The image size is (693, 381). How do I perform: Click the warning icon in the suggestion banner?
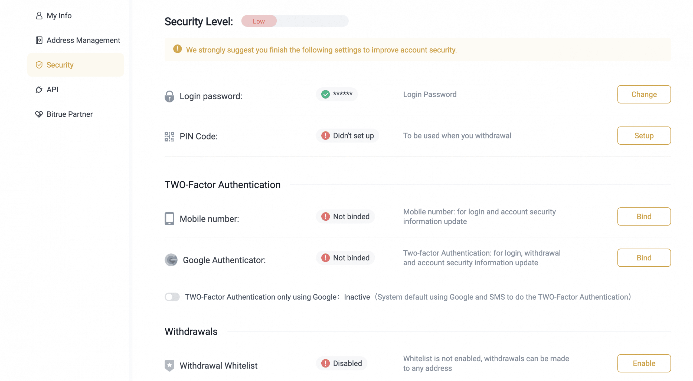tap(177, 49)
